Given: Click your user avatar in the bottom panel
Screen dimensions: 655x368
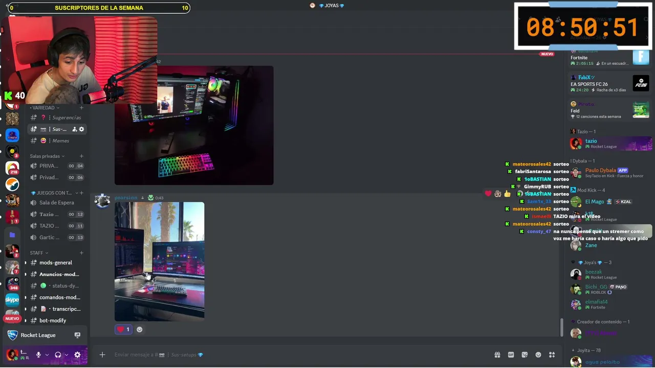Looking at the screenshot, I should (x=11, y=354).
